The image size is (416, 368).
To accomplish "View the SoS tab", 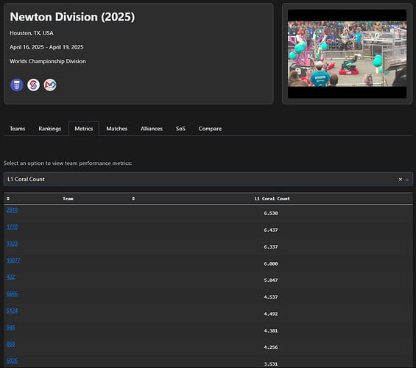I will pos(180,129).
